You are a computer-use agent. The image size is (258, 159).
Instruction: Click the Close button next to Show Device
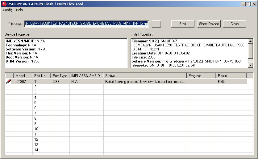[x=235, y=24]
